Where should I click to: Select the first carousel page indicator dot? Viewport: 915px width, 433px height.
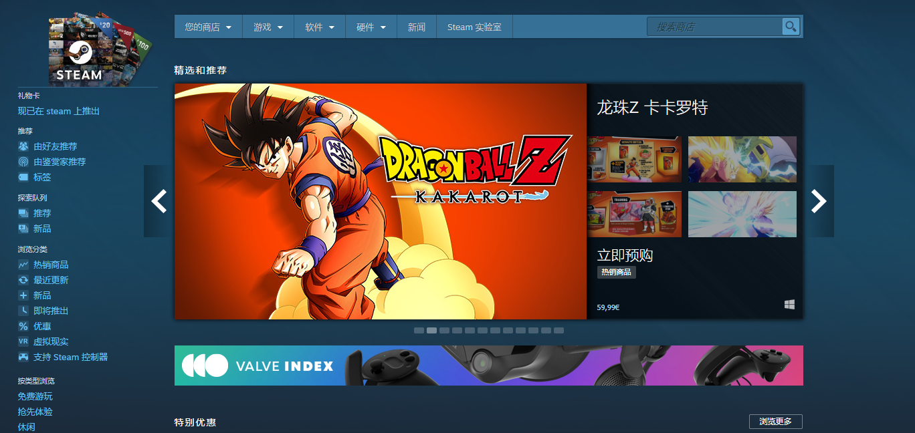[x=419, y=330]
